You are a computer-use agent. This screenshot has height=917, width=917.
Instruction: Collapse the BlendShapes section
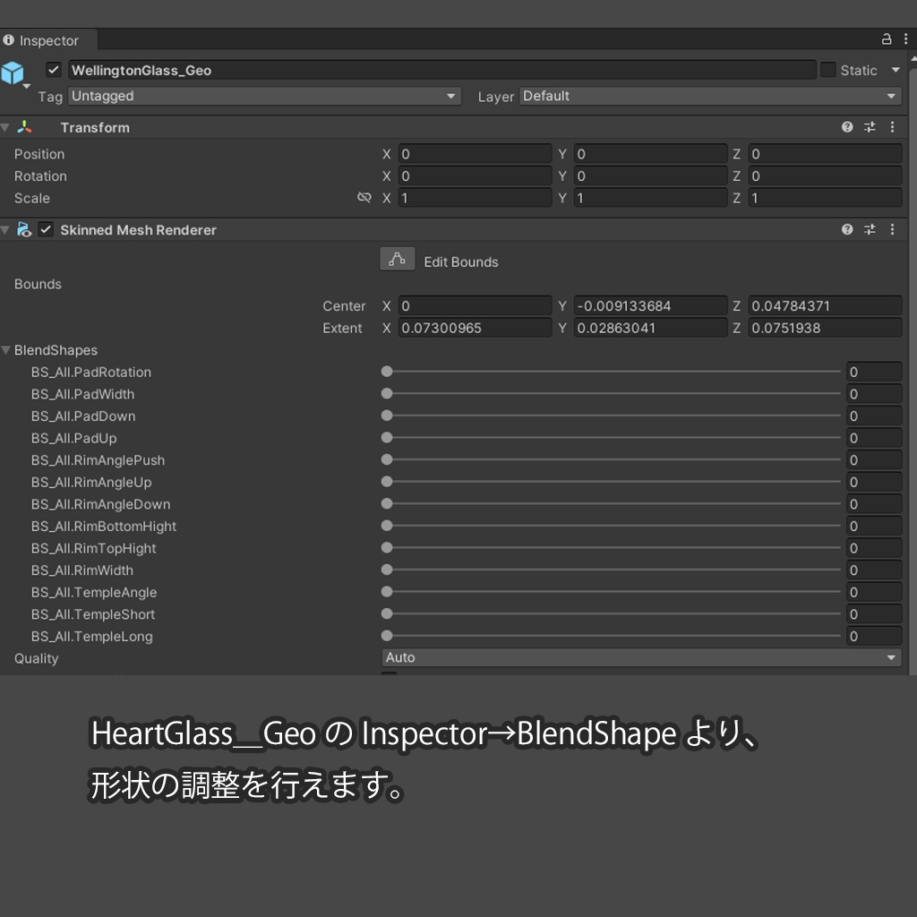click(x=7, y=350)
